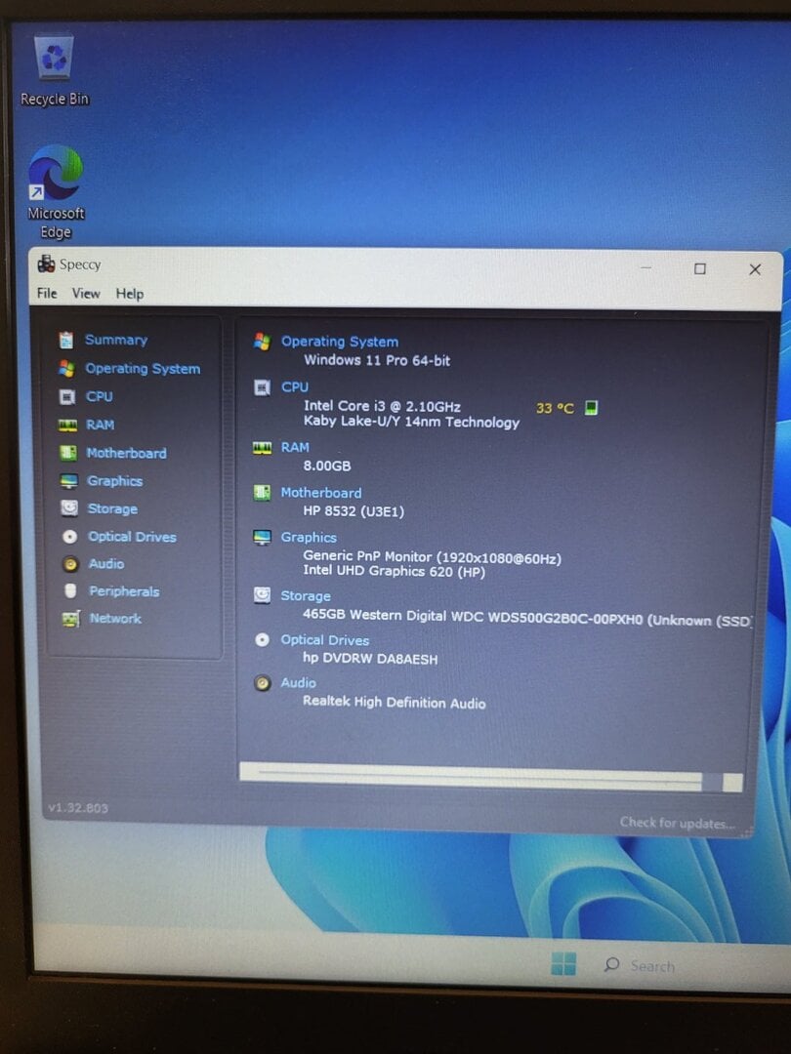Open the Operating System heading link
Image resolution: width=791 pixels, height=1054 pixels.
(x=339, y=342)
